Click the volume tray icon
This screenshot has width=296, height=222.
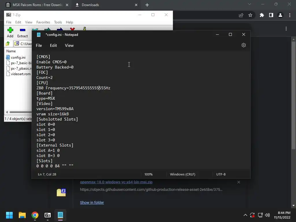click(267, 215)
